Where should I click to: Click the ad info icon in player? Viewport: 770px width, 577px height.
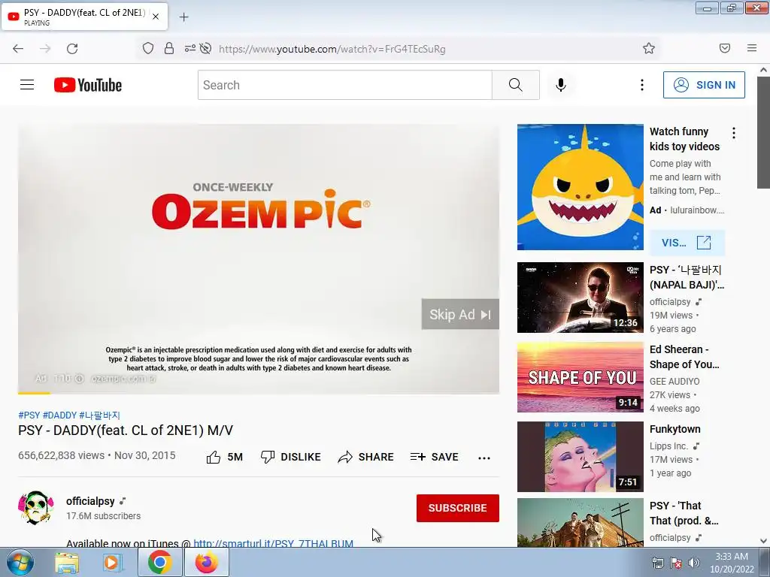click(79, 379)
